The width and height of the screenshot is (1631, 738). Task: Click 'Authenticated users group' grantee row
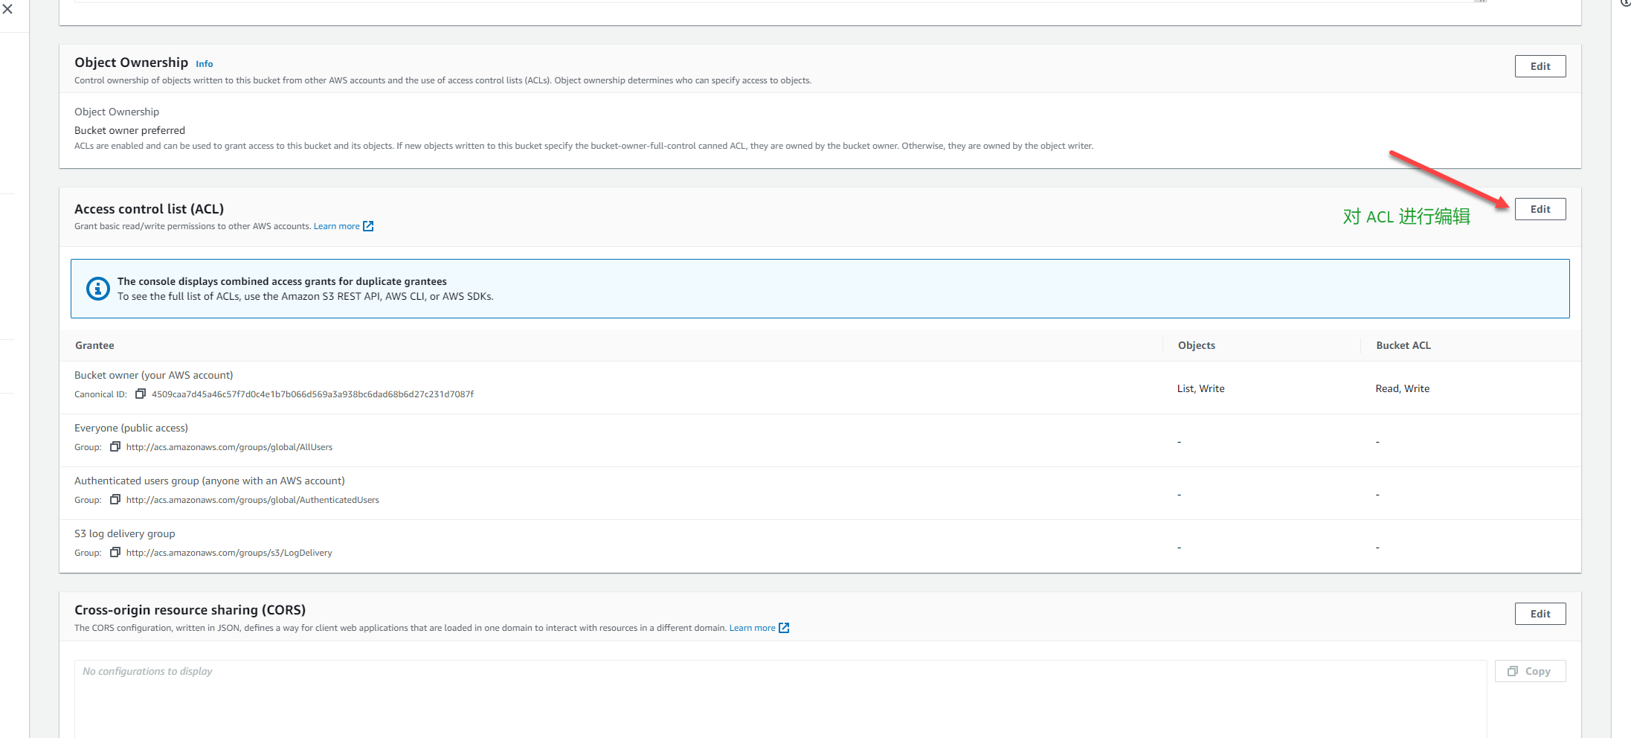(210, 481)
